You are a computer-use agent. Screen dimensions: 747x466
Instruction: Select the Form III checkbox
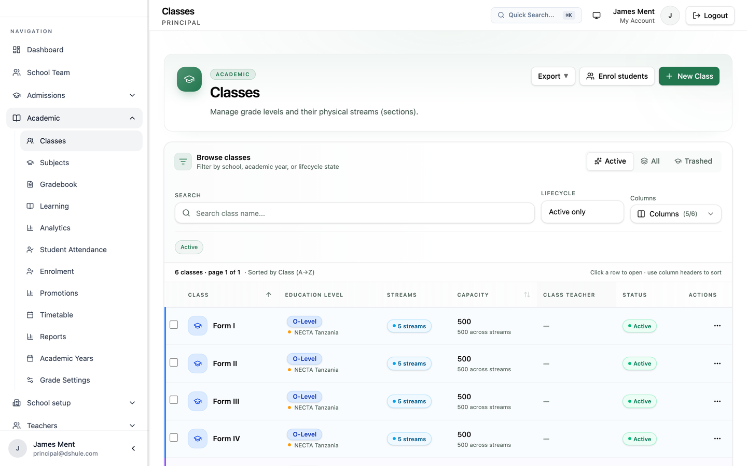[174, 400]
